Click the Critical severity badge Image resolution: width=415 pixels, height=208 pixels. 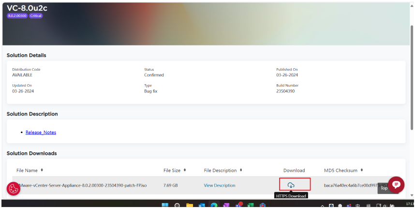(x=36, y=15)
